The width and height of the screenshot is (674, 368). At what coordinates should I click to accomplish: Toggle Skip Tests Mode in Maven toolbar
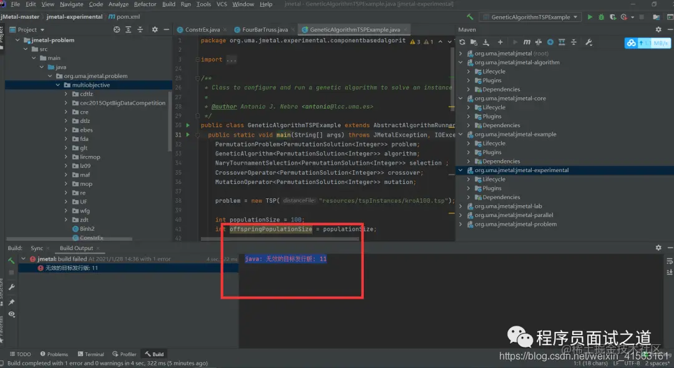coord(550,42)
